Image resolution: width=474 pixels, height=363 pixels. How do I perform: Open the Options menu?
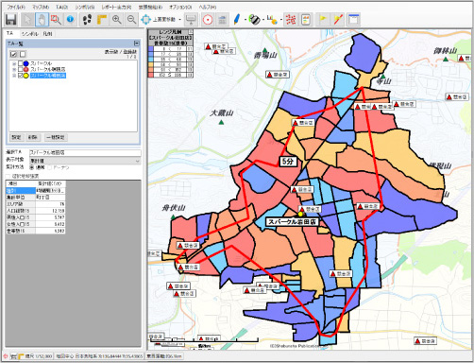point(180,7)
